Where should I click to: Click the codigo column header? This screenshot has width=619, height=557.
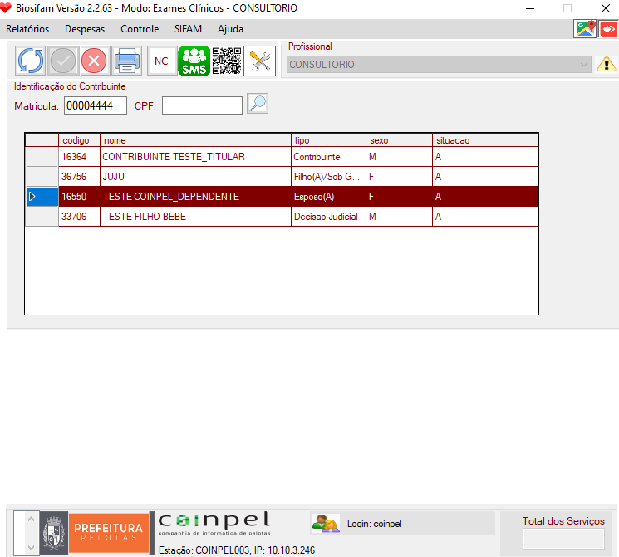point(80,140)
